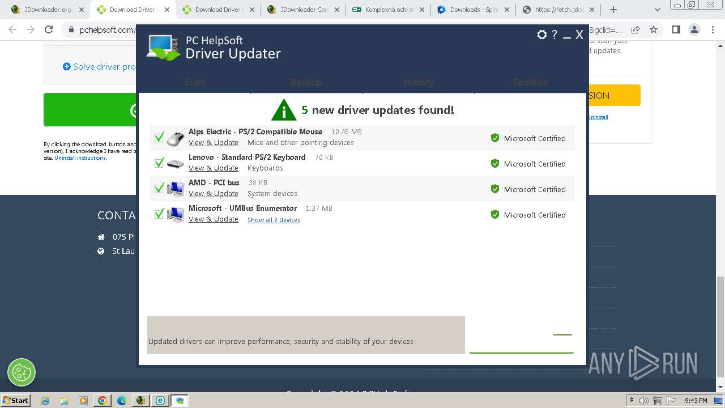Click the green info triangle icon
The height and width of the screenshot is (408, 725).
coord(284,110)
